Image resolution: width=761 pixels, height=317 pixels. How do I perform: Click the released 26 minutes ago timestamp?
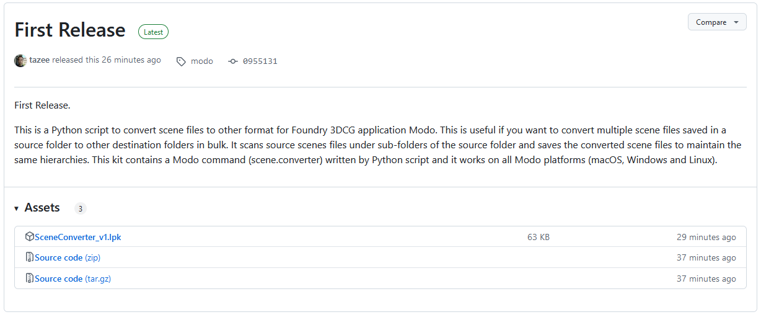pyautogui.click(x=131, y=60)
